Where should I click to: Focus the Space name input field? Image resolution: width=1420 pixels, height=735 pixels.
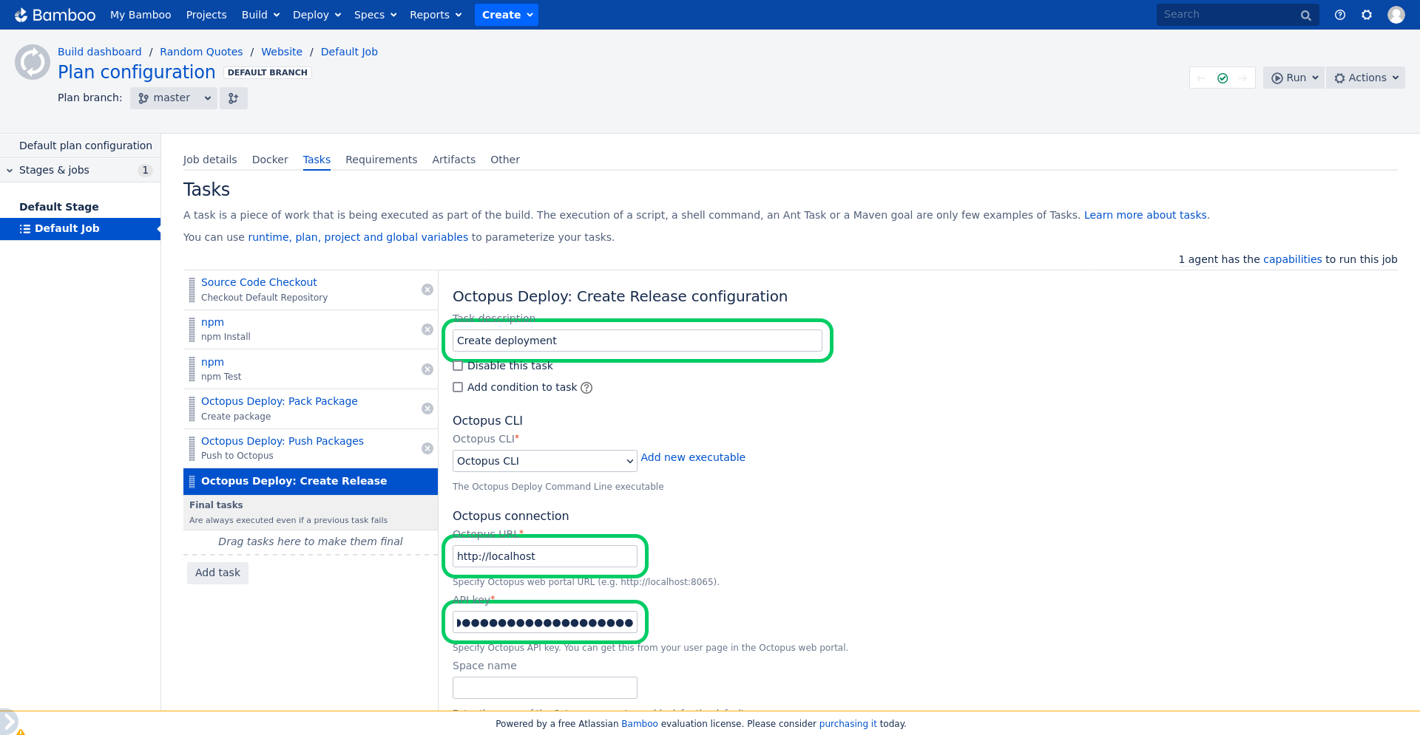(545, 688)
